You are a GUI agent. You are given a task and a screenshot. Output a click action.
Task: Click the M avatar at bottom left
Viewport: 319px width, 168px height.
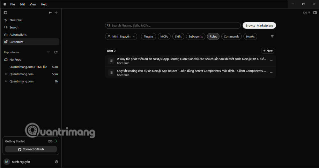pyautogui.click(x=7, y=162)
